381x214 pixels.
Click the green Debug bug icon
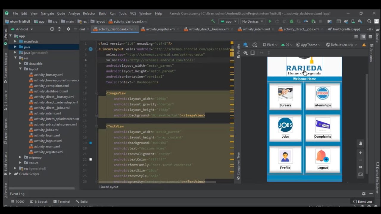pos(291,21)
